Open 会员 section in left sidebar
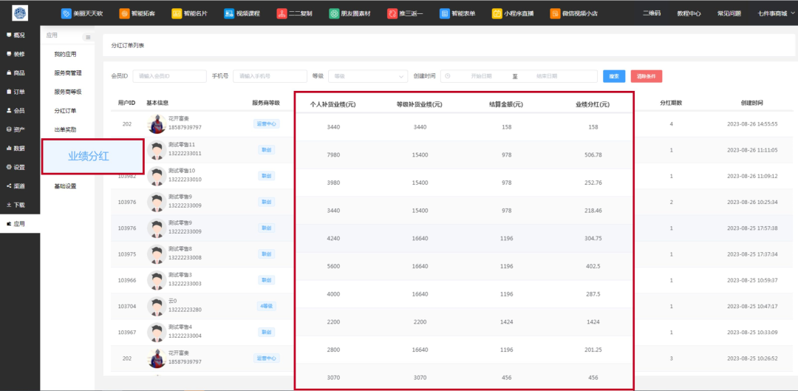This screenshot has width=798, height=391. (19, 111)
